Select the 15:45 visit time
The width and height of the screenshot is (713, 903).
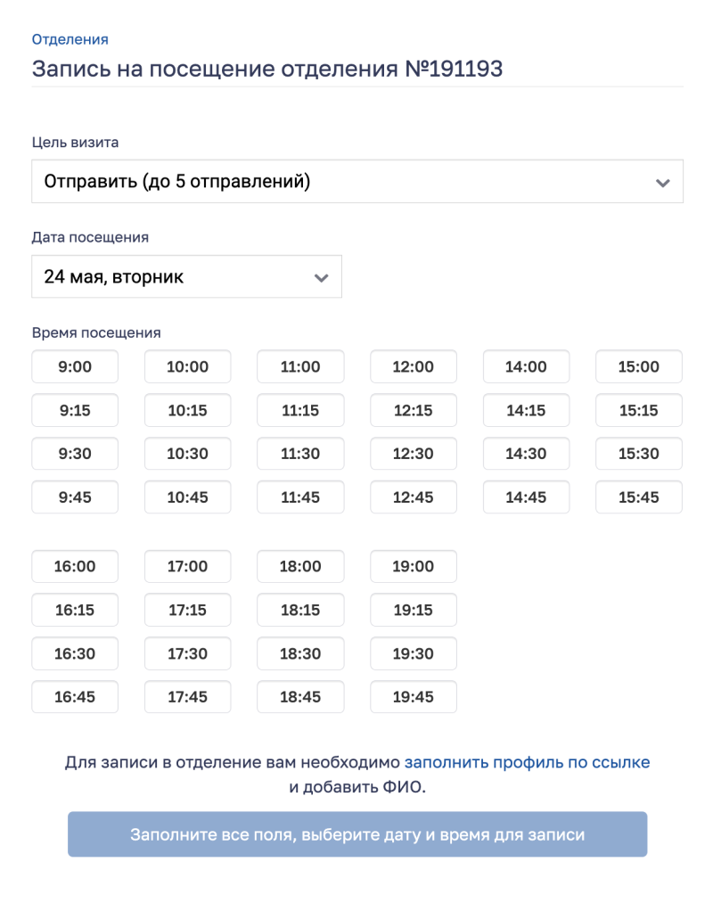[x=639, y=497]
